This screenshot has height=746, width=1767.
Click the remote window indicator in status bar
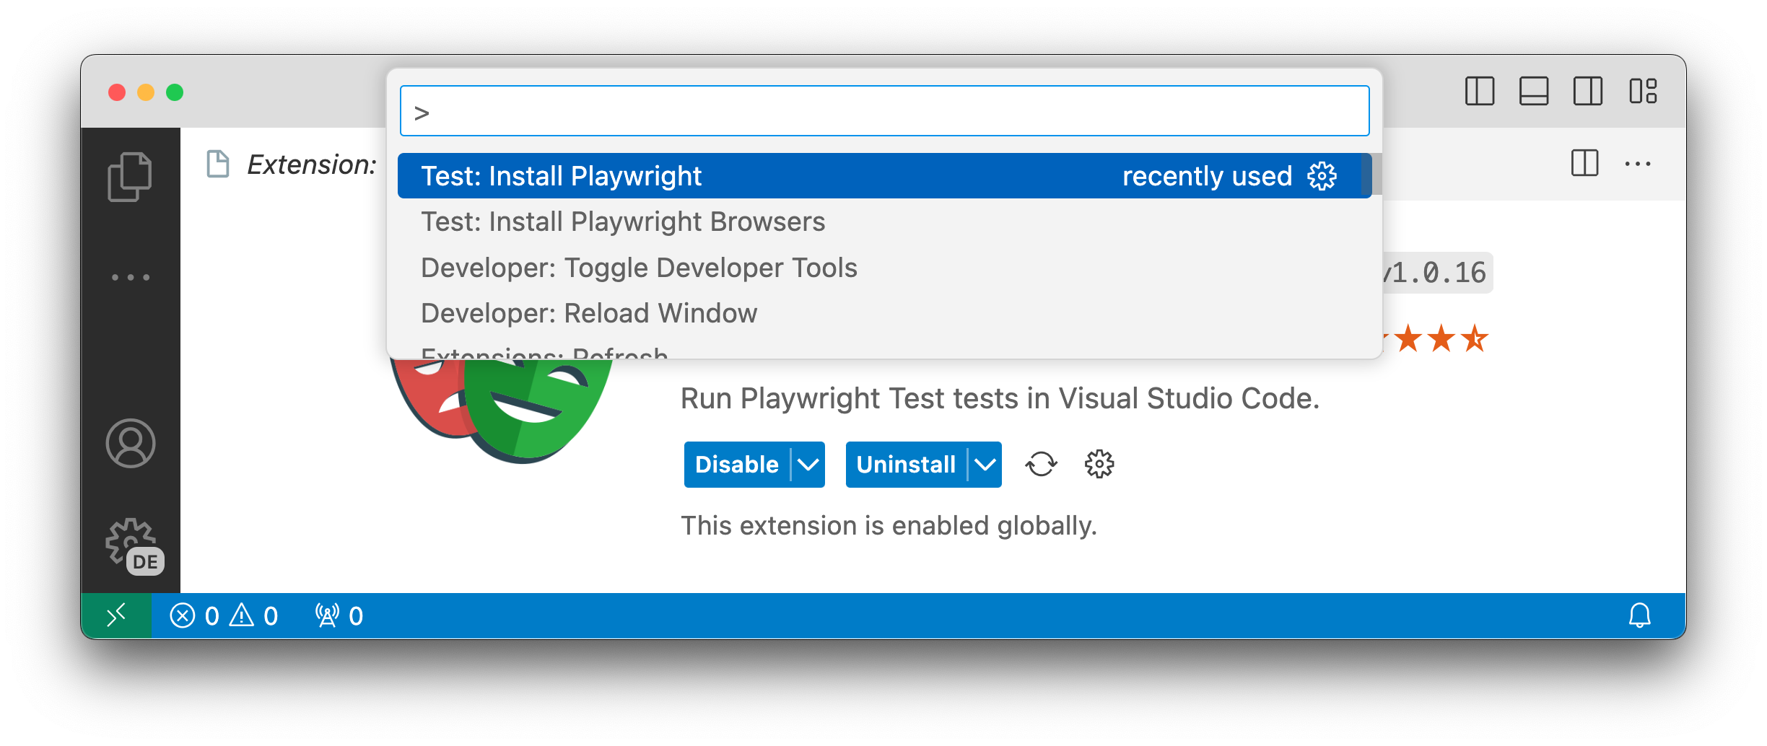coord(116,615)
